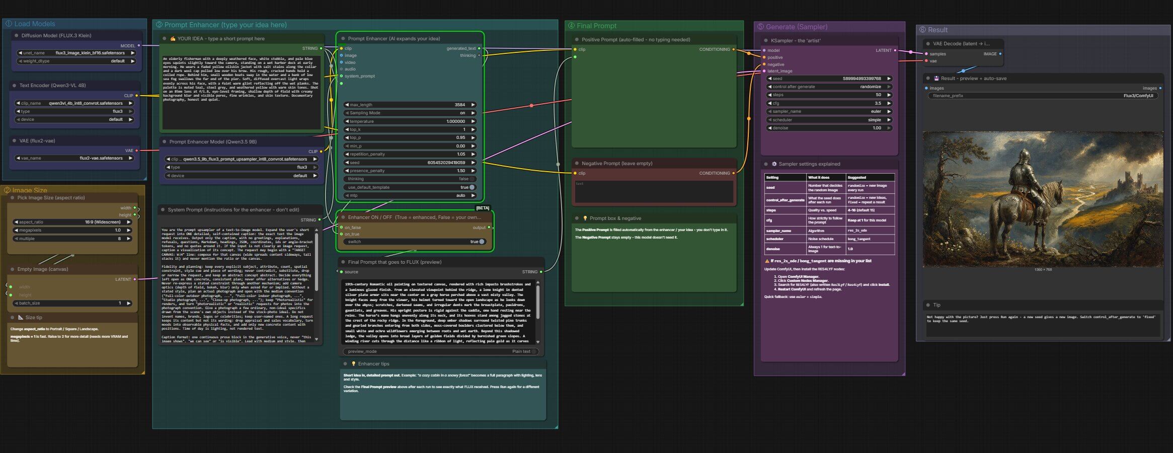Collapse the Text Encoder (Qwen3-VL 4B) node dot
Screen dimensions: 1173x453
click(15, 86)
